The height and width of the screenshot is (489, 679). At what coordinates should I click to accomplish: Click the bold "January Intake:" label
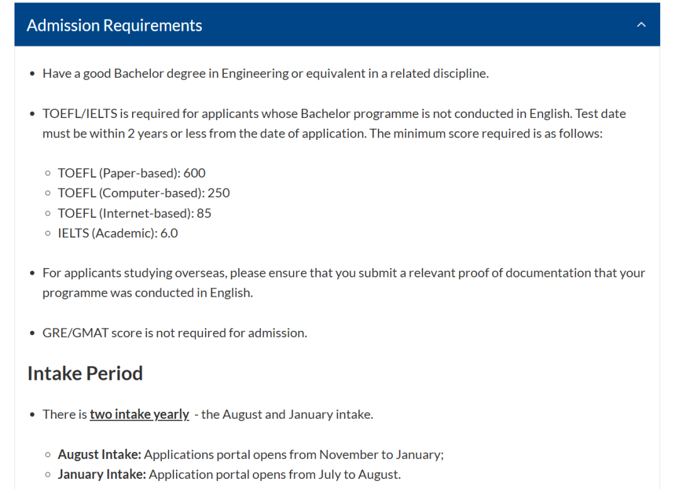pos(102,475)
